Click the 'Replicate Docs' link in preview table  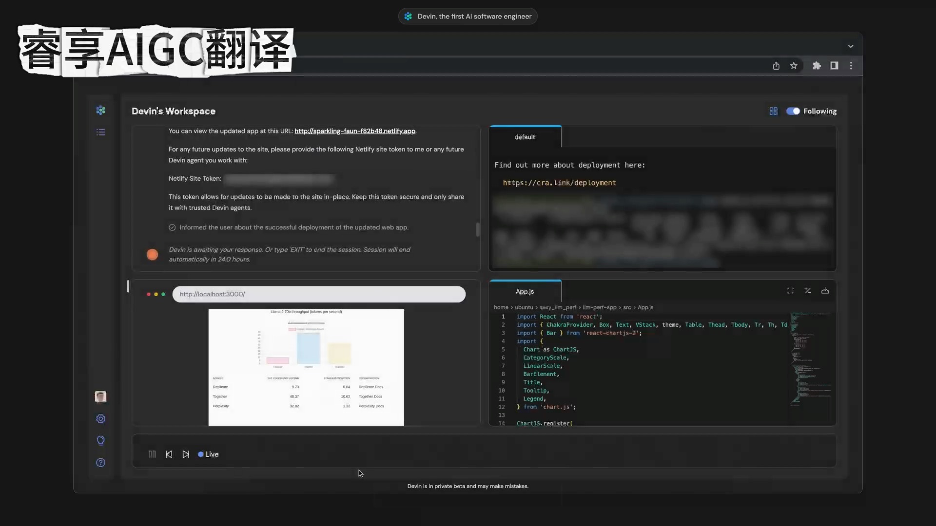coord(371,387)
